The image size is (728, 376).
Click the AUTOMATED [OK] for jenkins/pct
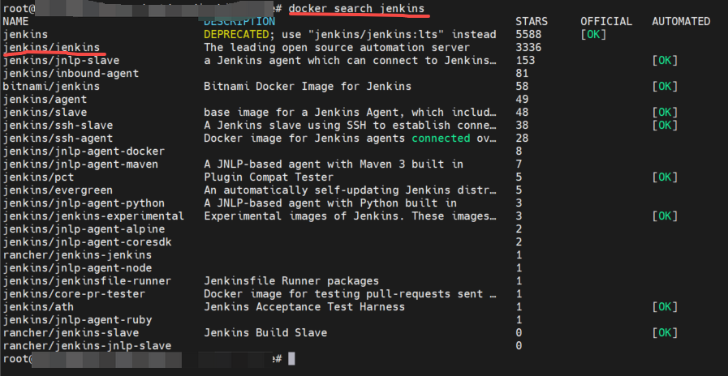(665, 177)
